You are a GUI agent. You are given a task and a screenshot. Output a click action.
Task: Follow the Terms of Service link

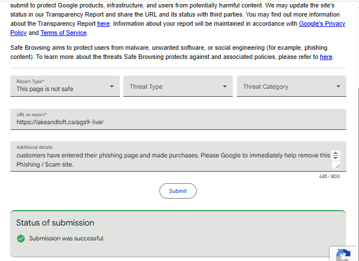[63, 33]
